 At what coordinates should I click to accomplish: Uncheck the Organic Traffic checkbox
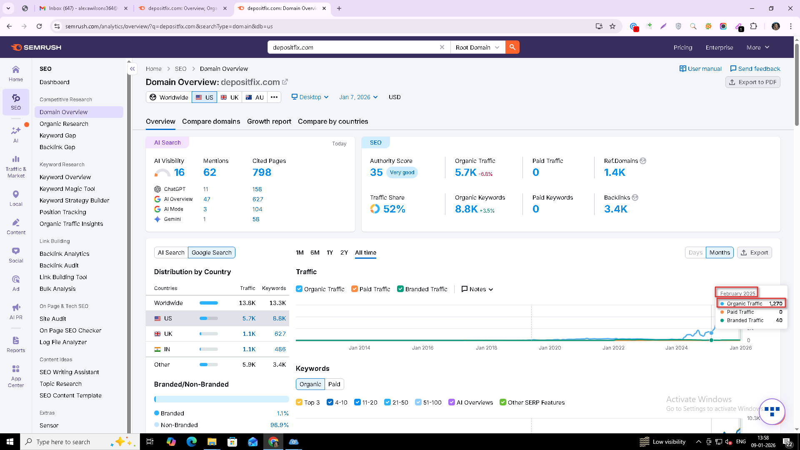[299, 289]
